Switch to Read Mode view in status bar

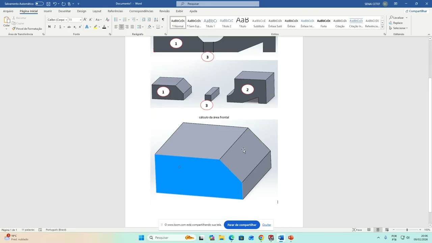(369, 230)
